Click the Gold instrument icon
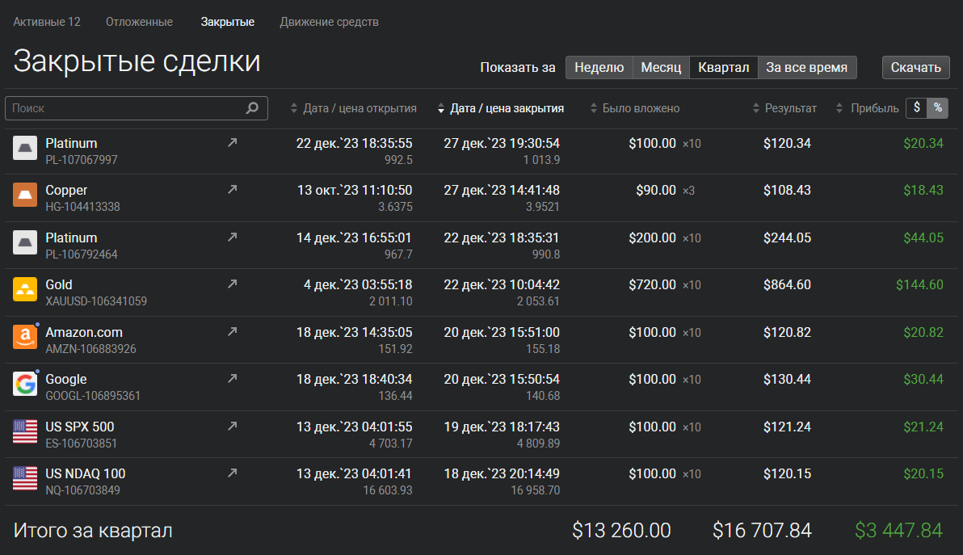 click(x=25, y=289)
